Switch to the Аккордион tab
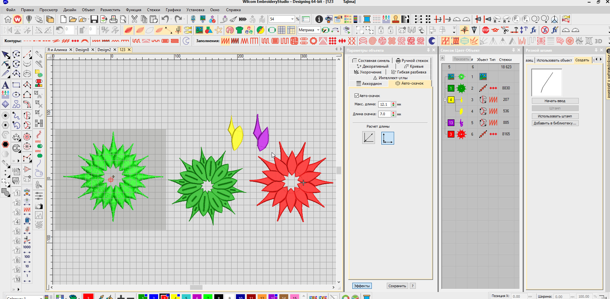610x299 pixels. 369,83
